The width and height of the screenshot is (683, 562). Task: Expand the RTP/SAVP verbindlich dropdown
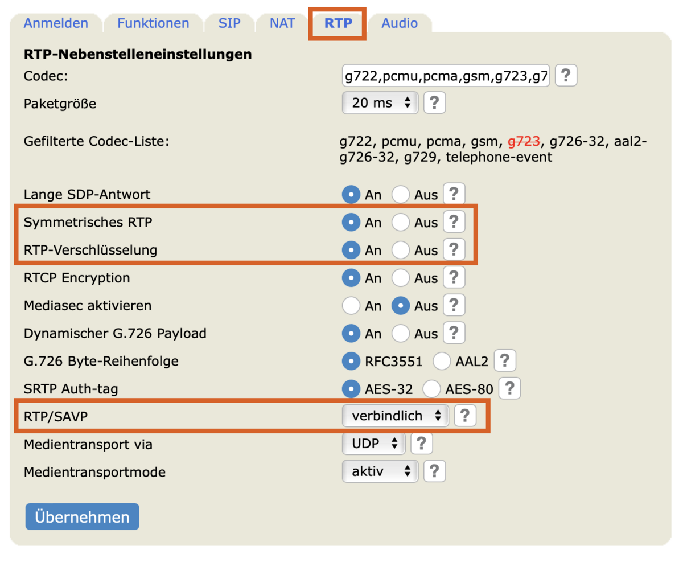coord(396,416)
